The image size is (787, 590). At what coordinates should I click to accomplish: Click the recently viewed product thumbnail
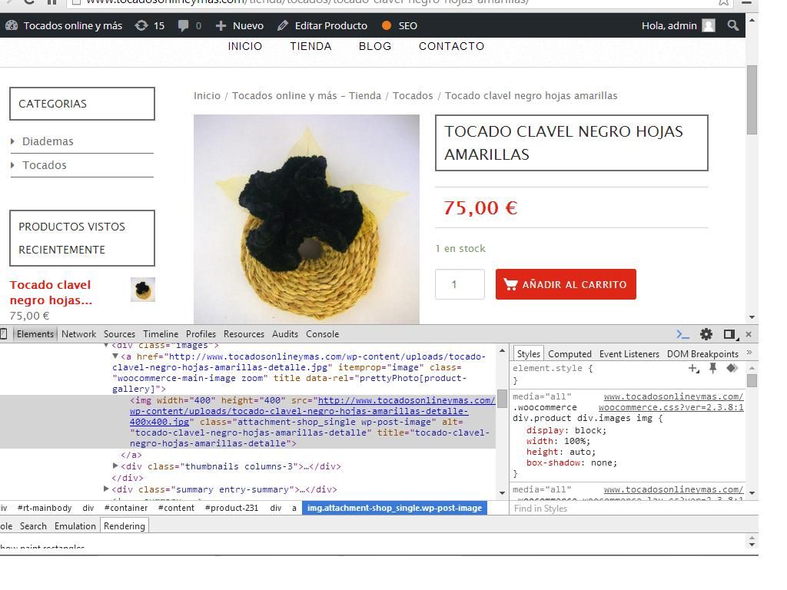[142, 290]
